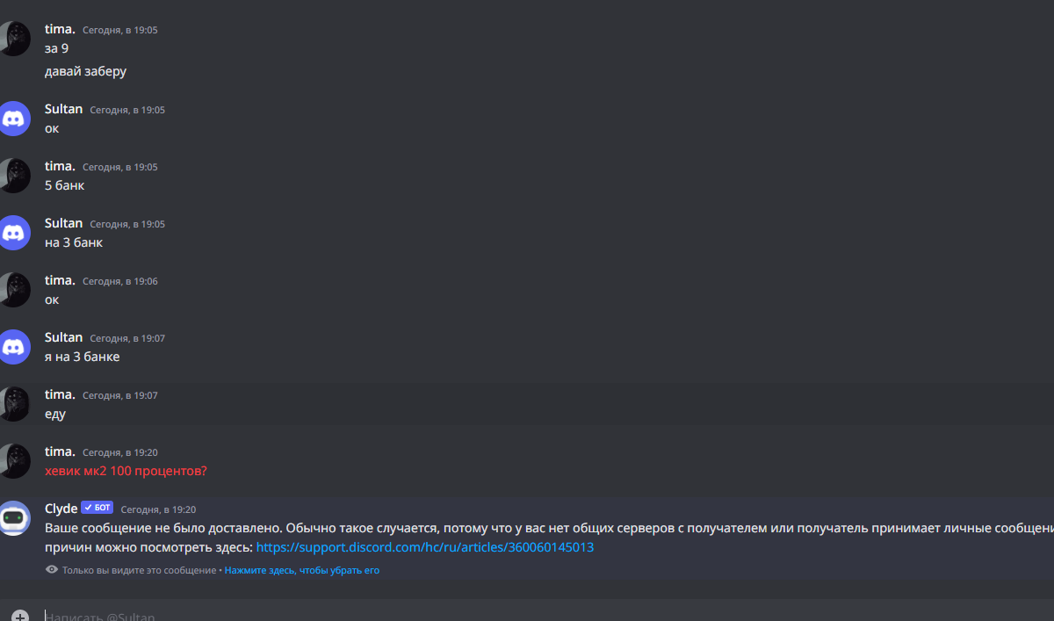The width and height of the screenshot is (1054, 621).
Task: Click tima.'s avatar beside "5 банк"
Action: (14, 175)
